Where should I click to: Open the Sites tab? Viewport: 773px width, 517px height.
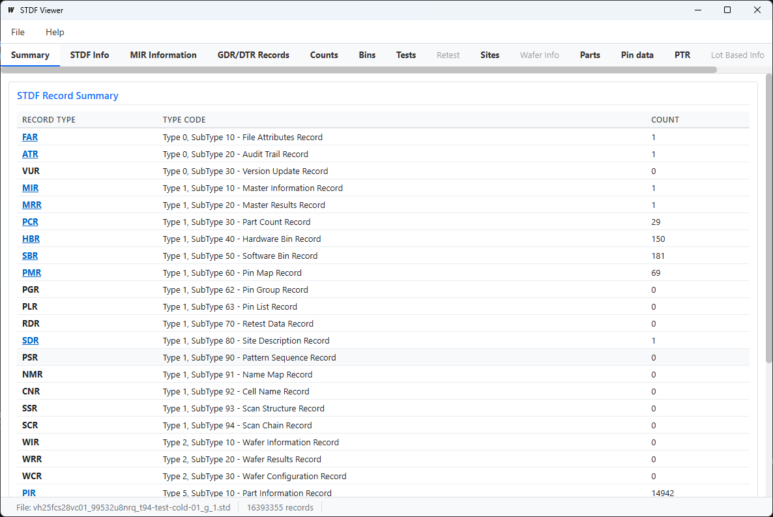[489, 55]
